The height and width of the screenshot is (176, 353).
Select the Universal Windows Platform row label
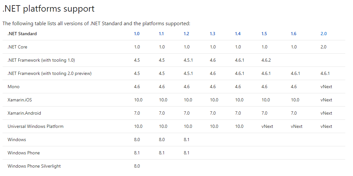point(35,126)
